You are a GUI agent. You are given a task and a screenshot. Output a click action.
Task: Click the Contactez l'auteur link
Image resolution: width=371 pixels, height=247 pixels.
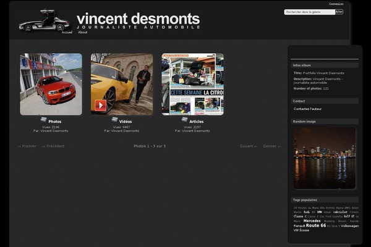click(307, 109)
